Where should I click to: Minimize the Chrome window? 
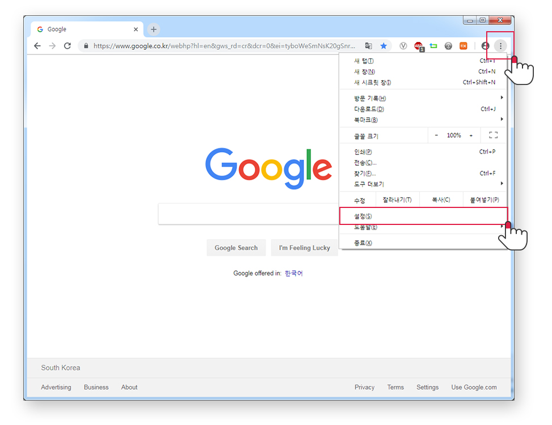tap(470, 21)
